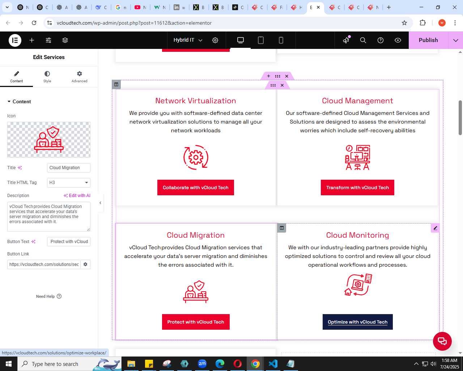Open the What's New megaphone icon
The height and width of the screenshot is (371, 463).
click(347, 40)
